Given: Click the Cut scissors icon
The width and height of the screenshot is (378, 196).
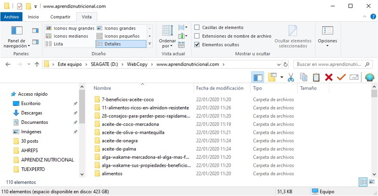Looking at the screenshot, I should click(x=291, y=77).
